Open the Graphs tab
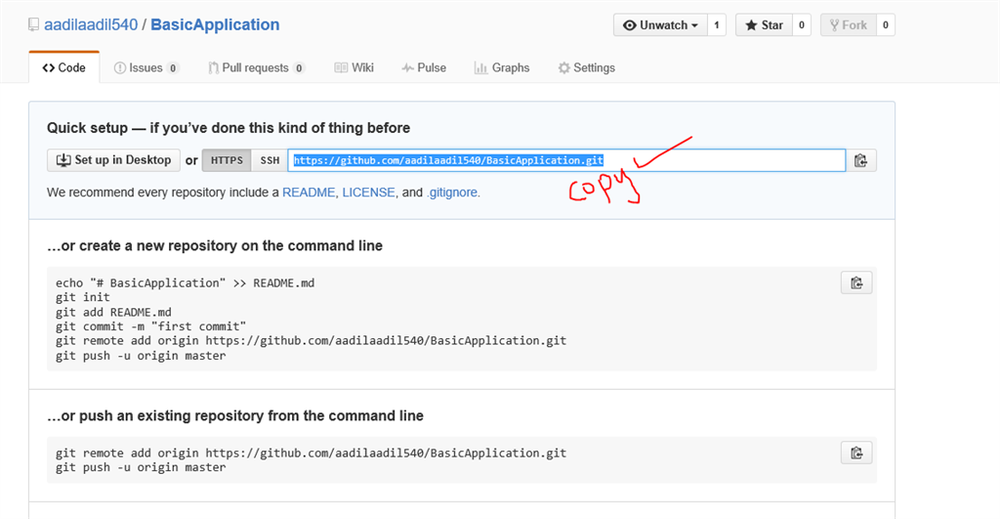 coord(502,67)
